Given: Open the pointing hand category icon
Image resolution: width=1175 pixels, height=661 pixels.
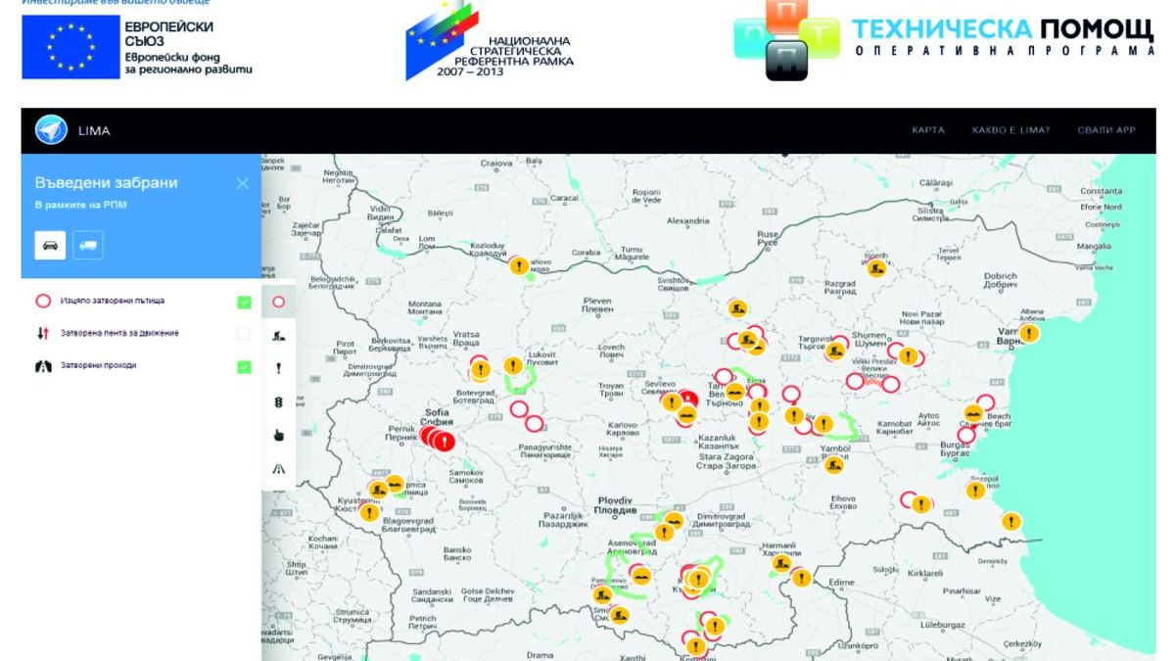Looking at the screenshot, I should (279, 436).
